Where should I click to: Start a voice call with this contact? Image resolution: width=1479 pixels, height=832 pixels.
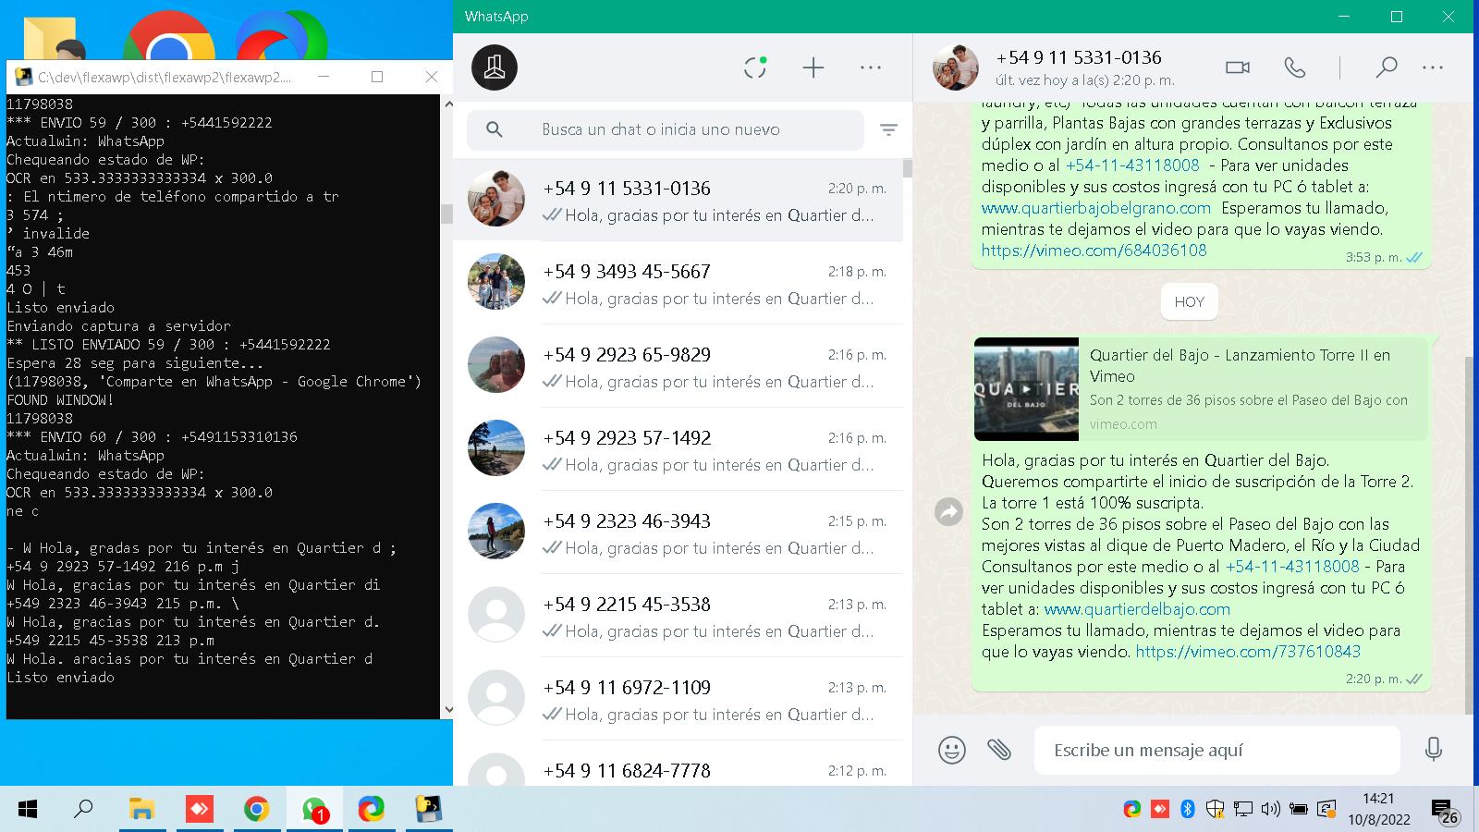coord(1295,67)
